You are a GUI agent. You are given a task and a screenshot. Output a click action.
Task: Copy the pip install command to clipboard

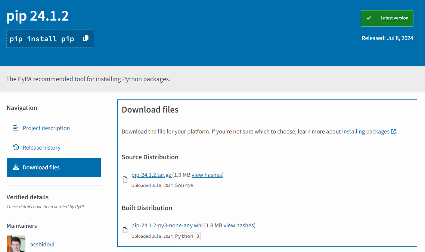pyautogui.click(x=86, y=39)
